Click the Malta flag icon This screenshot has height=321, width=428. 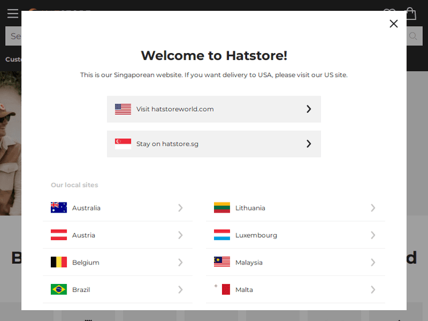pyautogui.click(x=222, y=290)
